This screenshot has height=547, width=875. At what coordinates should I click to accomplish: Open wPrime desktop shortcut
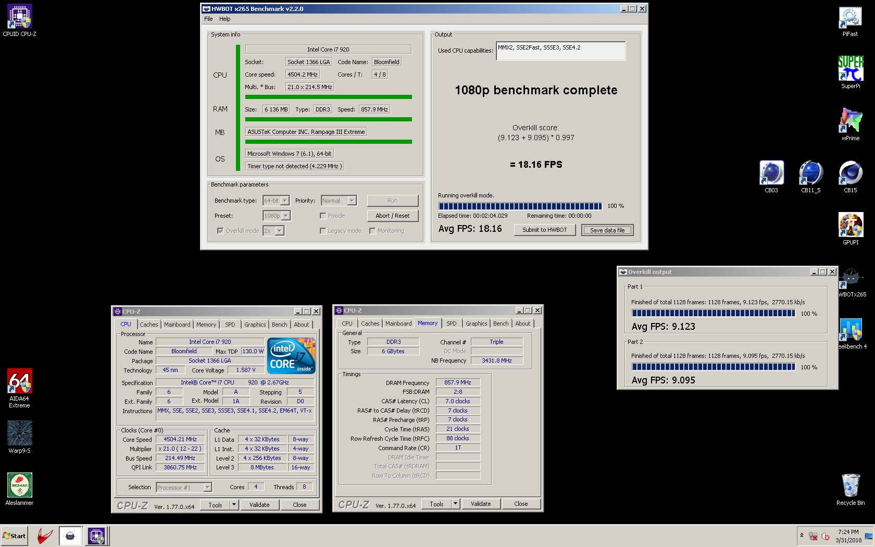pos(850,125)
